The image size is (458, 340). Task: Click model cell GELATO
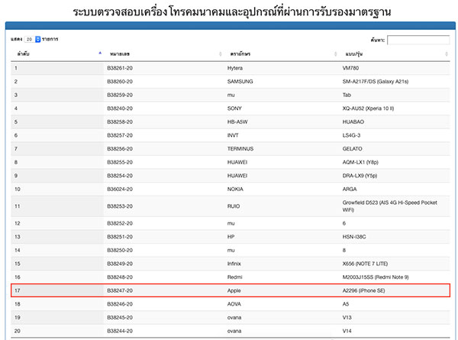click(x=352, y=149)
